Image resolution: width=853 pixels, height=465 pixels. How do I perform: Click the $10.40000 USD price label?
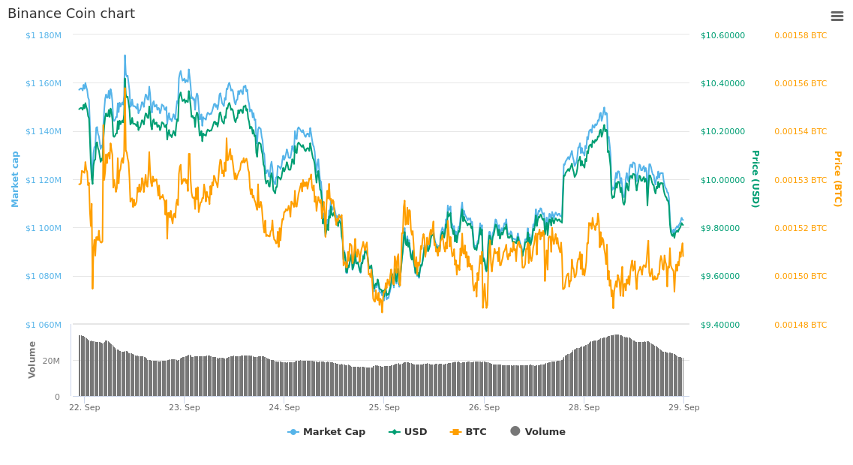pos(722,83)
